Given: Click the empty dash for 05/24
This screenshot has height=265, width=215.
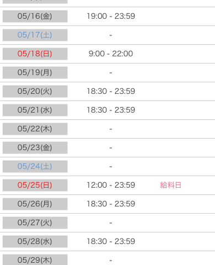Looking at the screenshot, I should [111, 167].
